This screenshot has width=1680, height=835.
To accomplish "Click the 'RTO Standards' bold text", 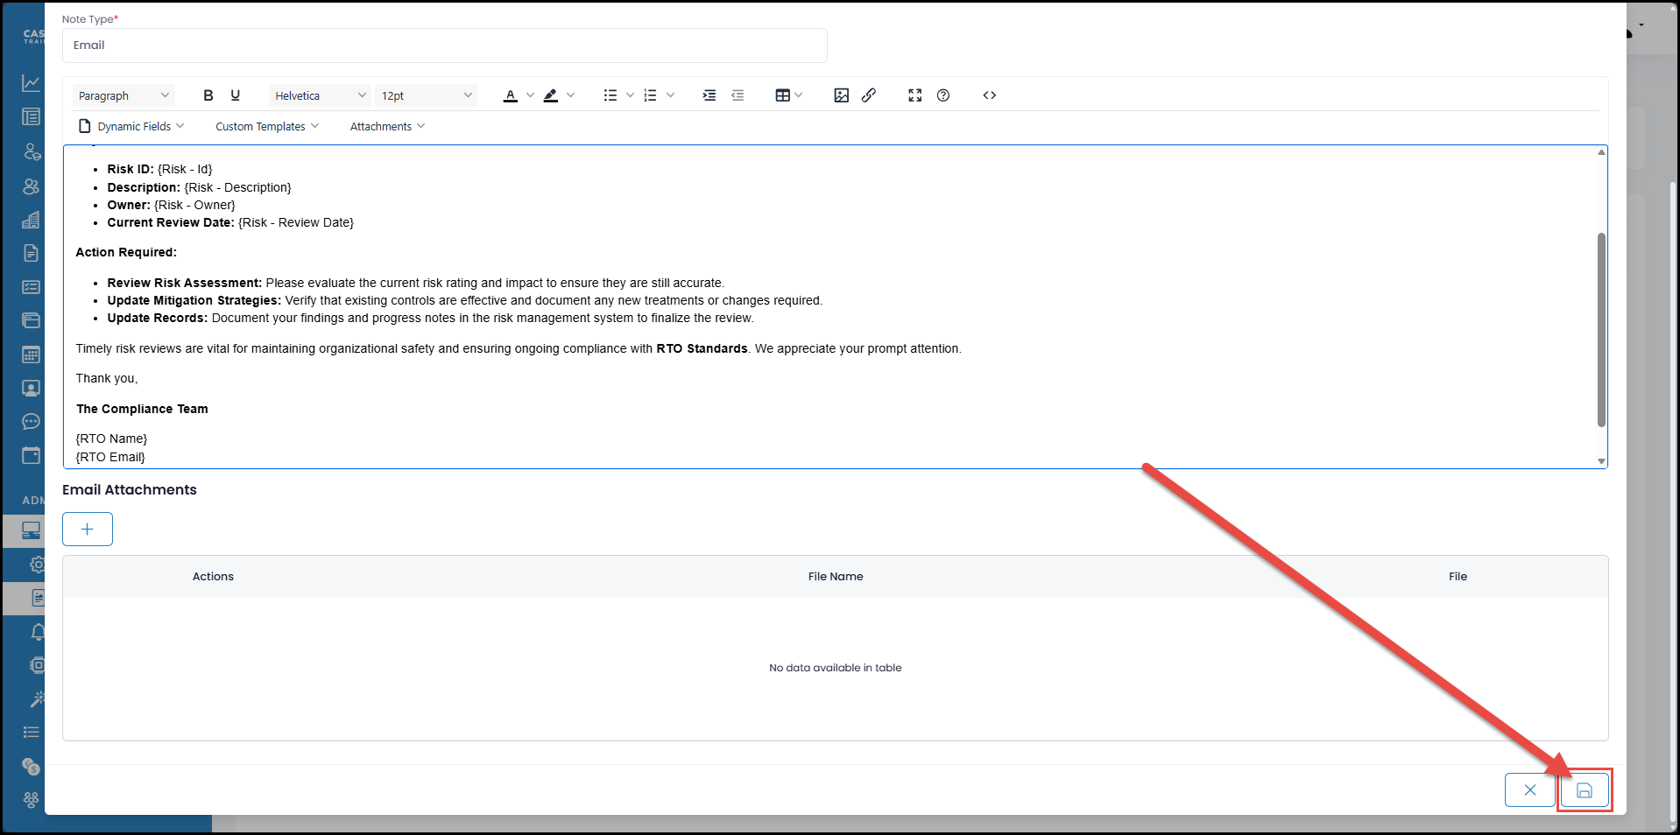I will [702, 348].
